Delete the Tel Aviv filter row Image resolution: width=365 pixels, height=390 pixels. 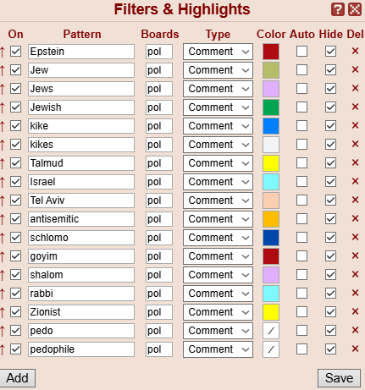point(355,200)
